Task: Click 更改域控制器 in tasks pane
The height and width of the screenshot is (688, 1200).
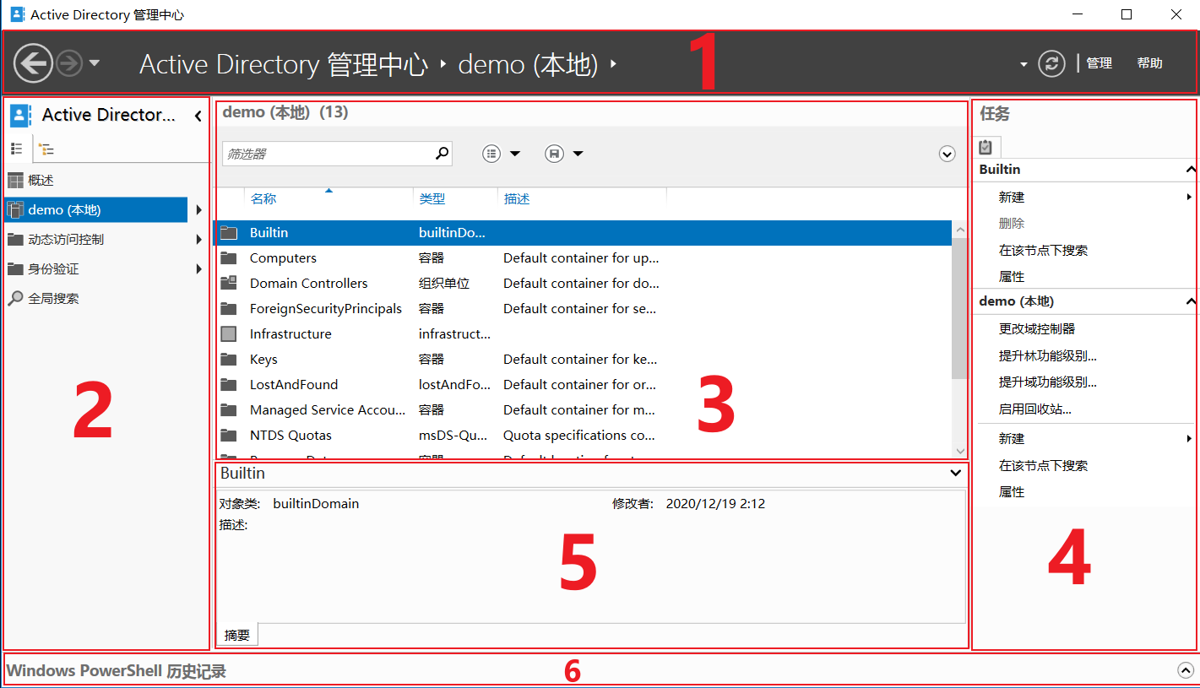Action: pyautogui.click(x=1036, y=329)
